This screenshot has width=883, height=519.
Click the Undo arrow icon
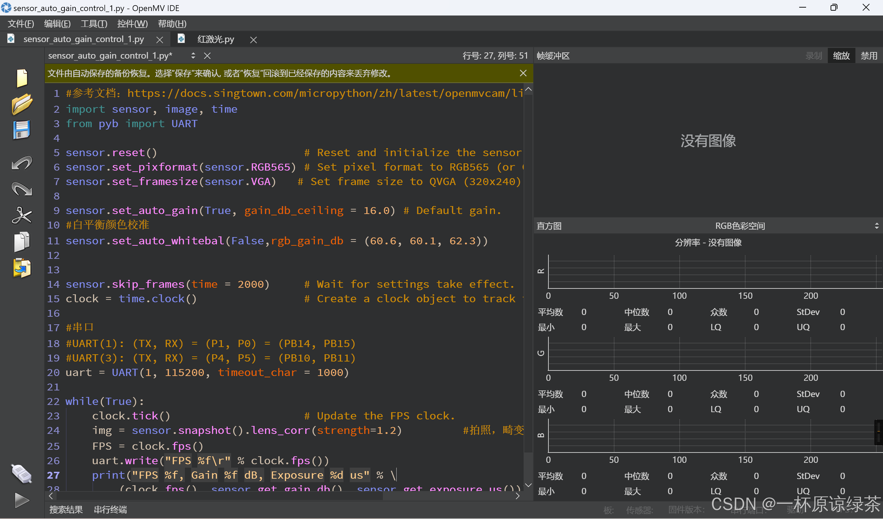tap(22, 163)
